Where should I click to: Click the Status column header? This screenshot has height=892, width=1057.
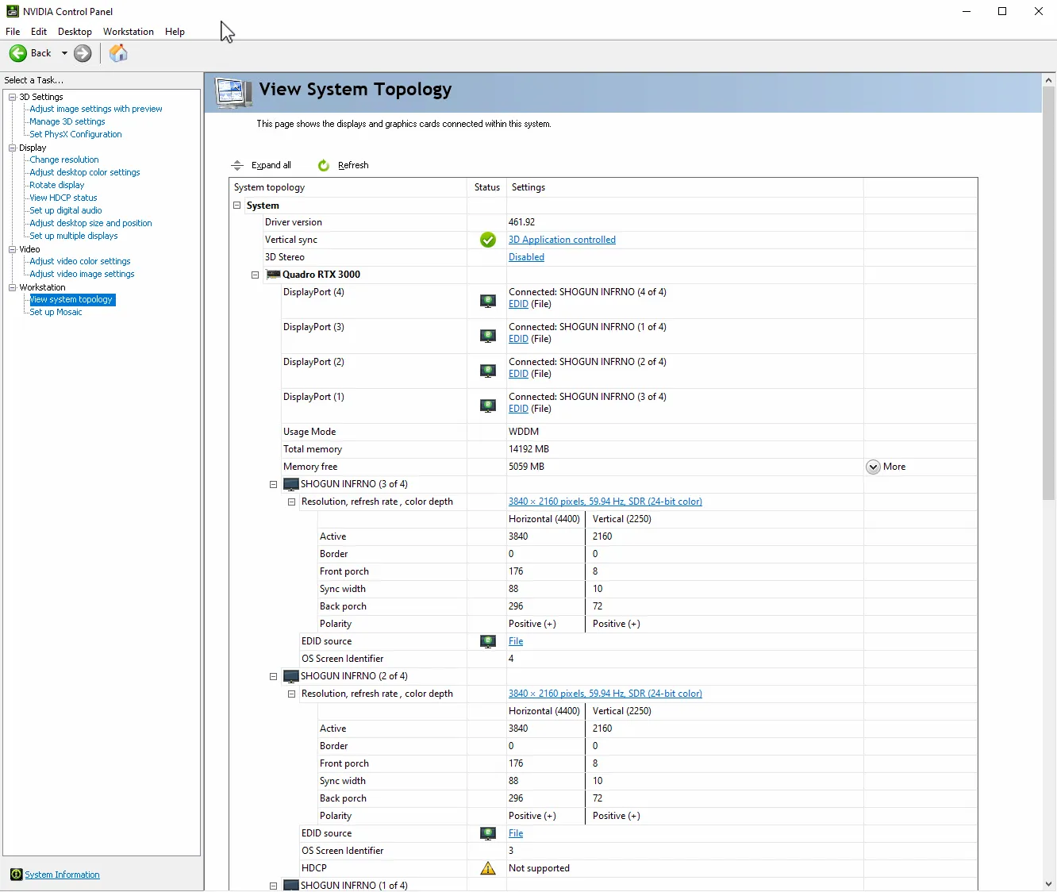487,187
